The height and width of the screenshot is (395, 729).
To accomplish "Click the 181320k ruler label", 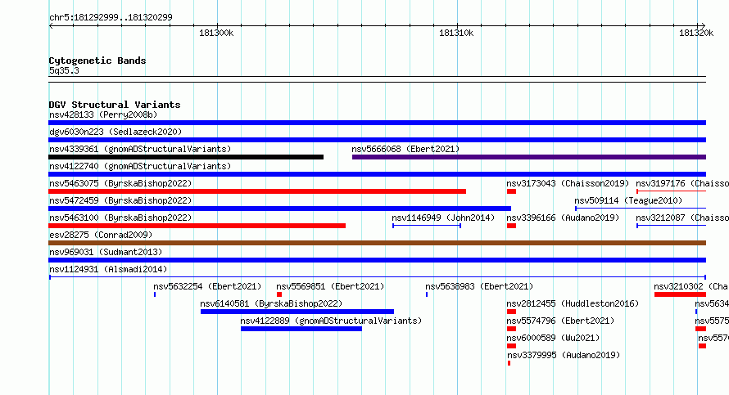I will pyautogui.click(x=696, y=33).
